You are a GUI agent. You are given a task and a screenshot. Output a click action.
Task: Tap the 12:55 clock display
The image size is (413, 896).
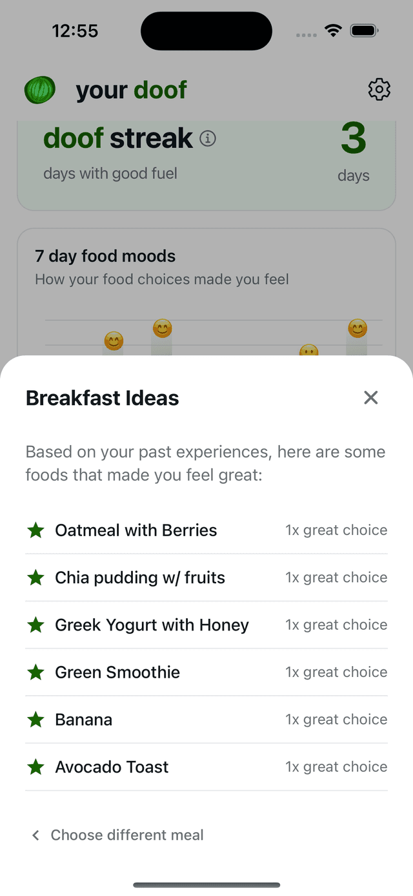coord(75,30)
